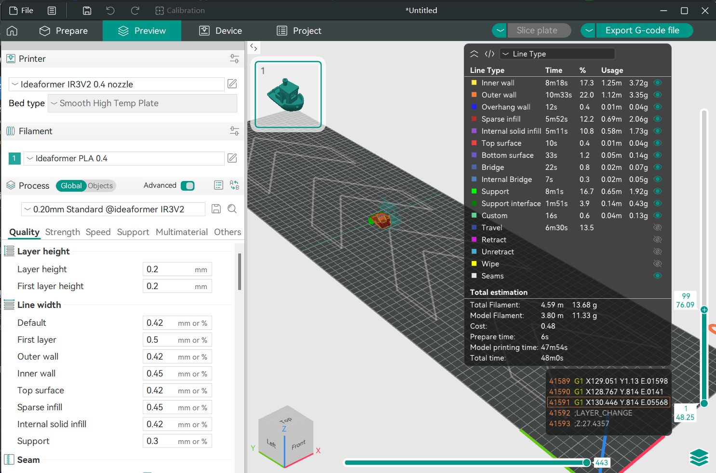Click the Home icon
Screen dimensions: 716x473
tap(12, 31)
